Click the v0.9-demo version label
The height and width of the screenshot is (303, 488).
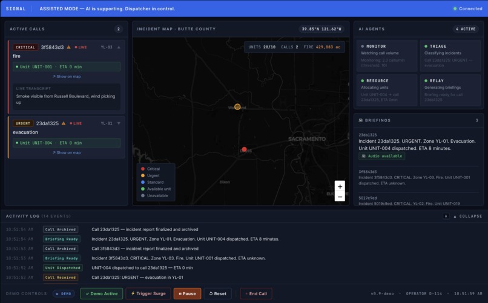coord(382,294)
